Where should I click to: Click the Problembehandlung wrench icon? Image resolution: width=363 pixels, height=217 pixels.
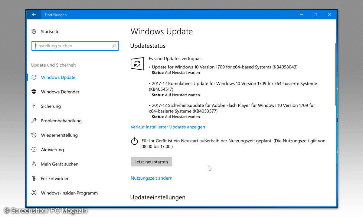[x=34, y=121]
